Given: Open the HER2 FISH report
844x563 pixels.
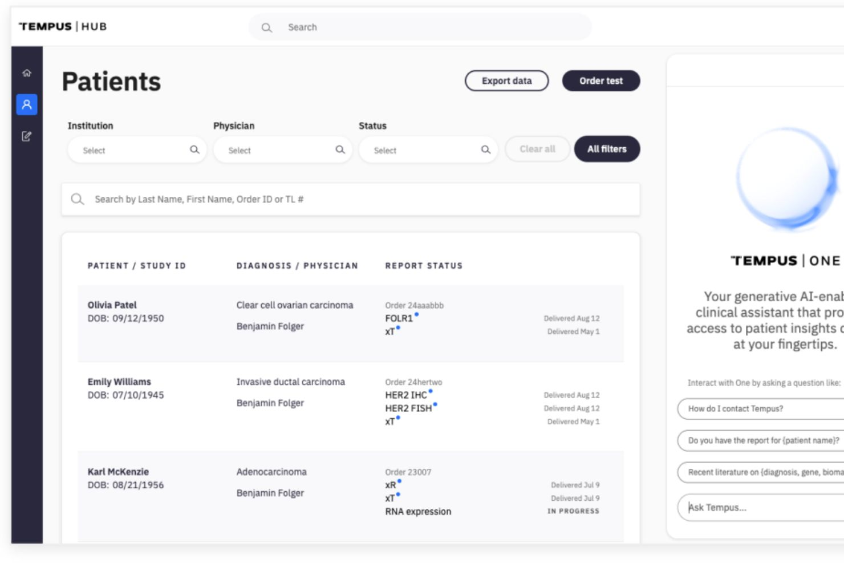Looking at the screenshot, I should 408,408.
